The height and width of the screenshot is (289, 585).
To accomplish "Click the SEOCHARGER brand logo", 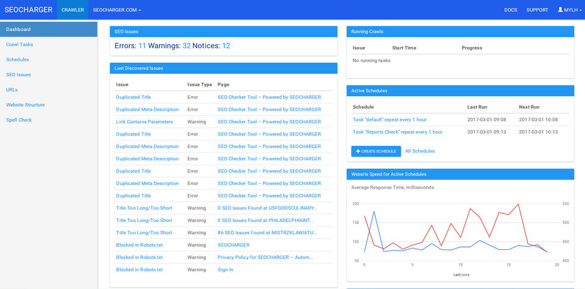I will [27, 10].
